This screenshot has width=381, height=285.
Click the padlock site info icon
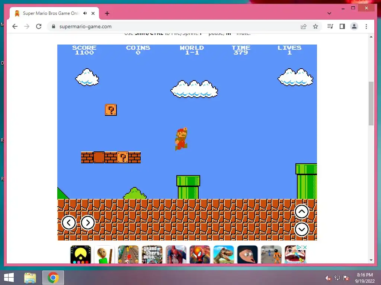(54, 26)
